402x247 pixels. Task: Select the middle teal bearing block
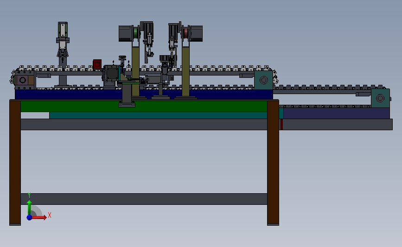click(x=263, y=80)
